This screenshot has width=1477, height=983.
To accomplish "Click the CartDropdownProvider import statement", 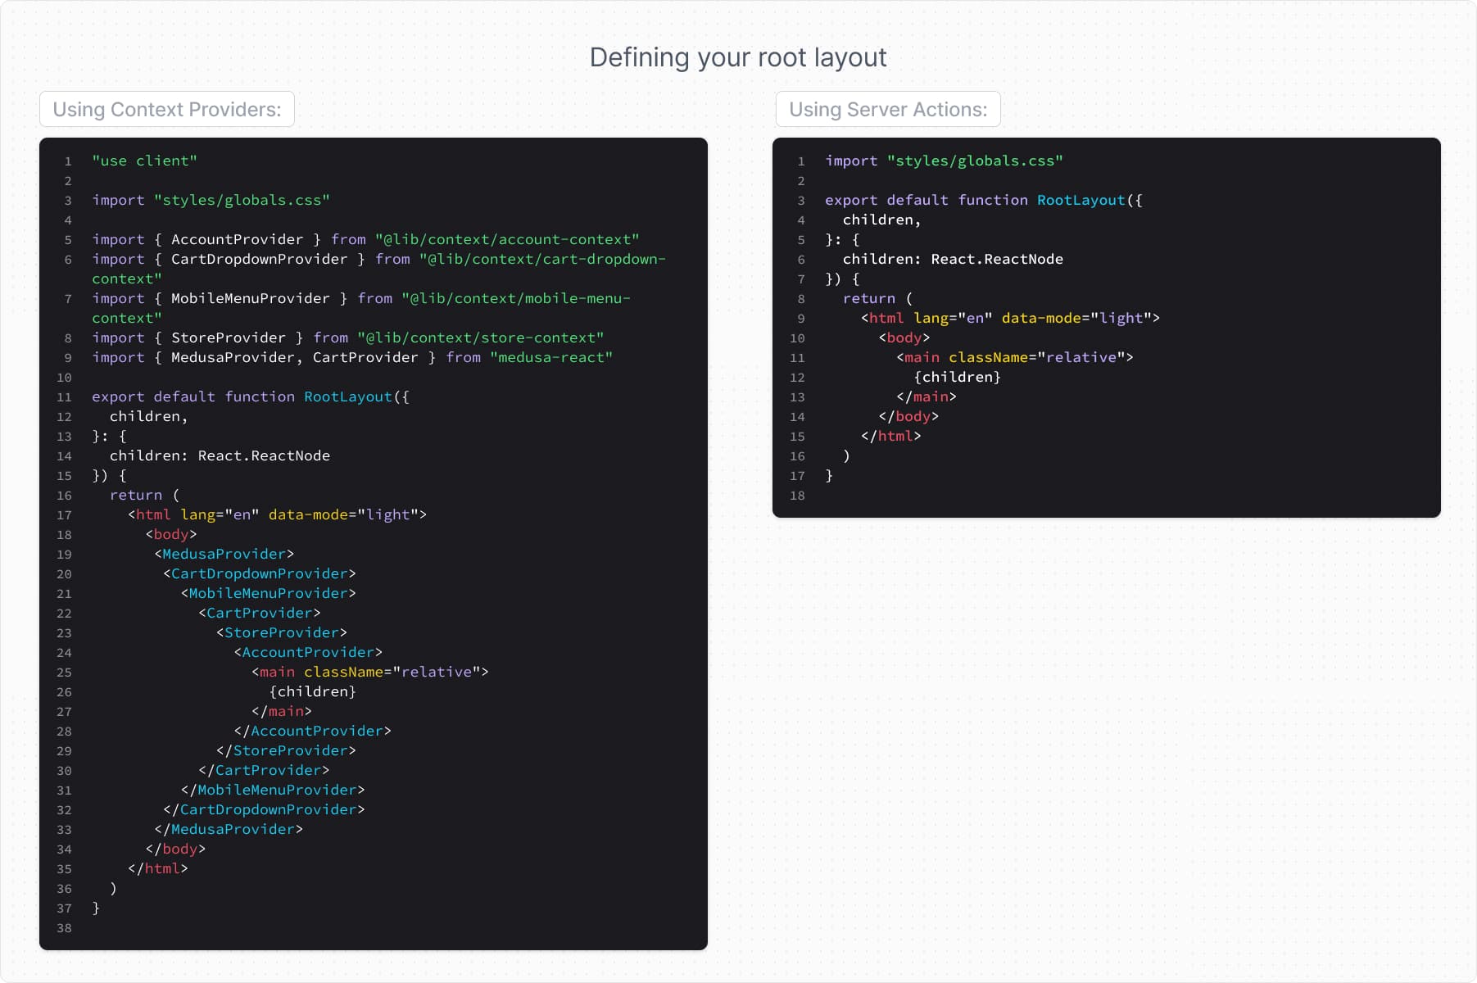I will [377, 259].
